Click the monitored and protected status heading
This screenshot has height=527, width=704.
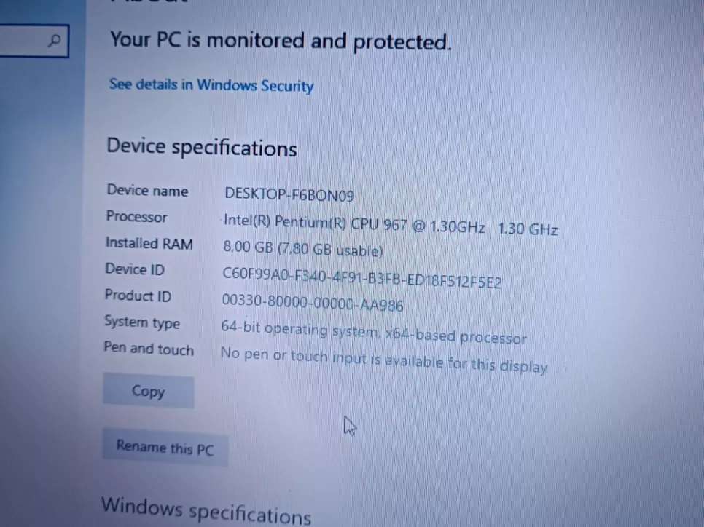(281, 41)
